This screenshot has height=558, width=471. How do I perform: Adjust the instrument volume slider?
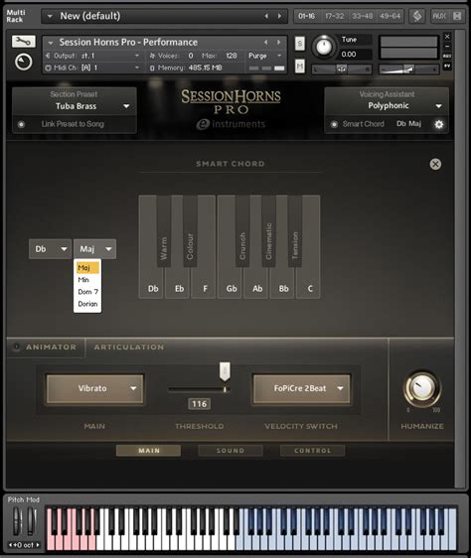tap(408, 70)
